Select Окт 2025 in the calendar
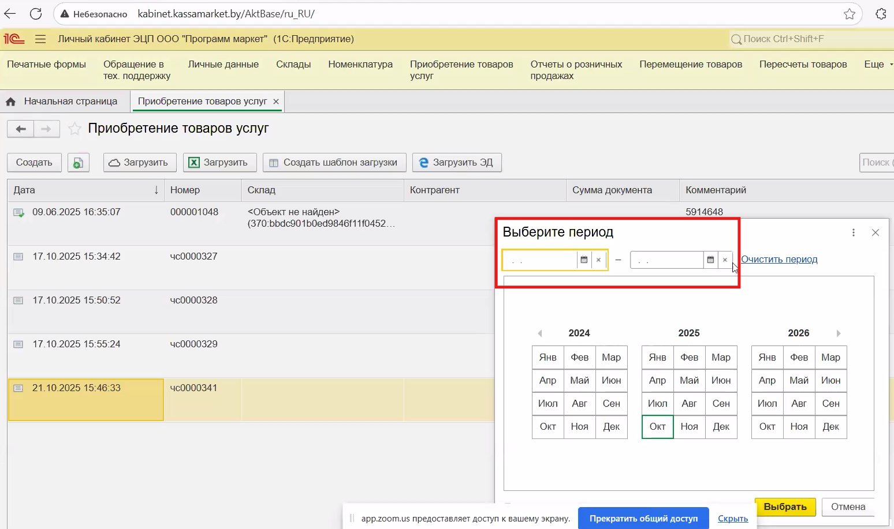This screenshot has width=894, height=529. coord(657,427)
